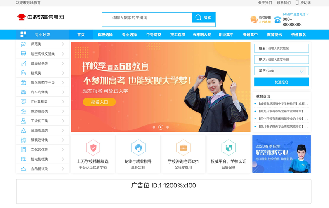Click the 建筑类 building icon
Image resolution: width=329 pixels, height=208 pixels.
[23, 73]
